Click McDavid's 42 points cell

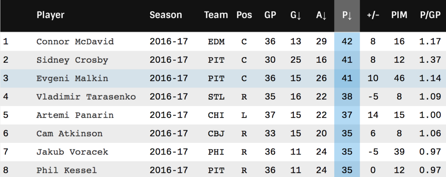(x=347, y=42)
